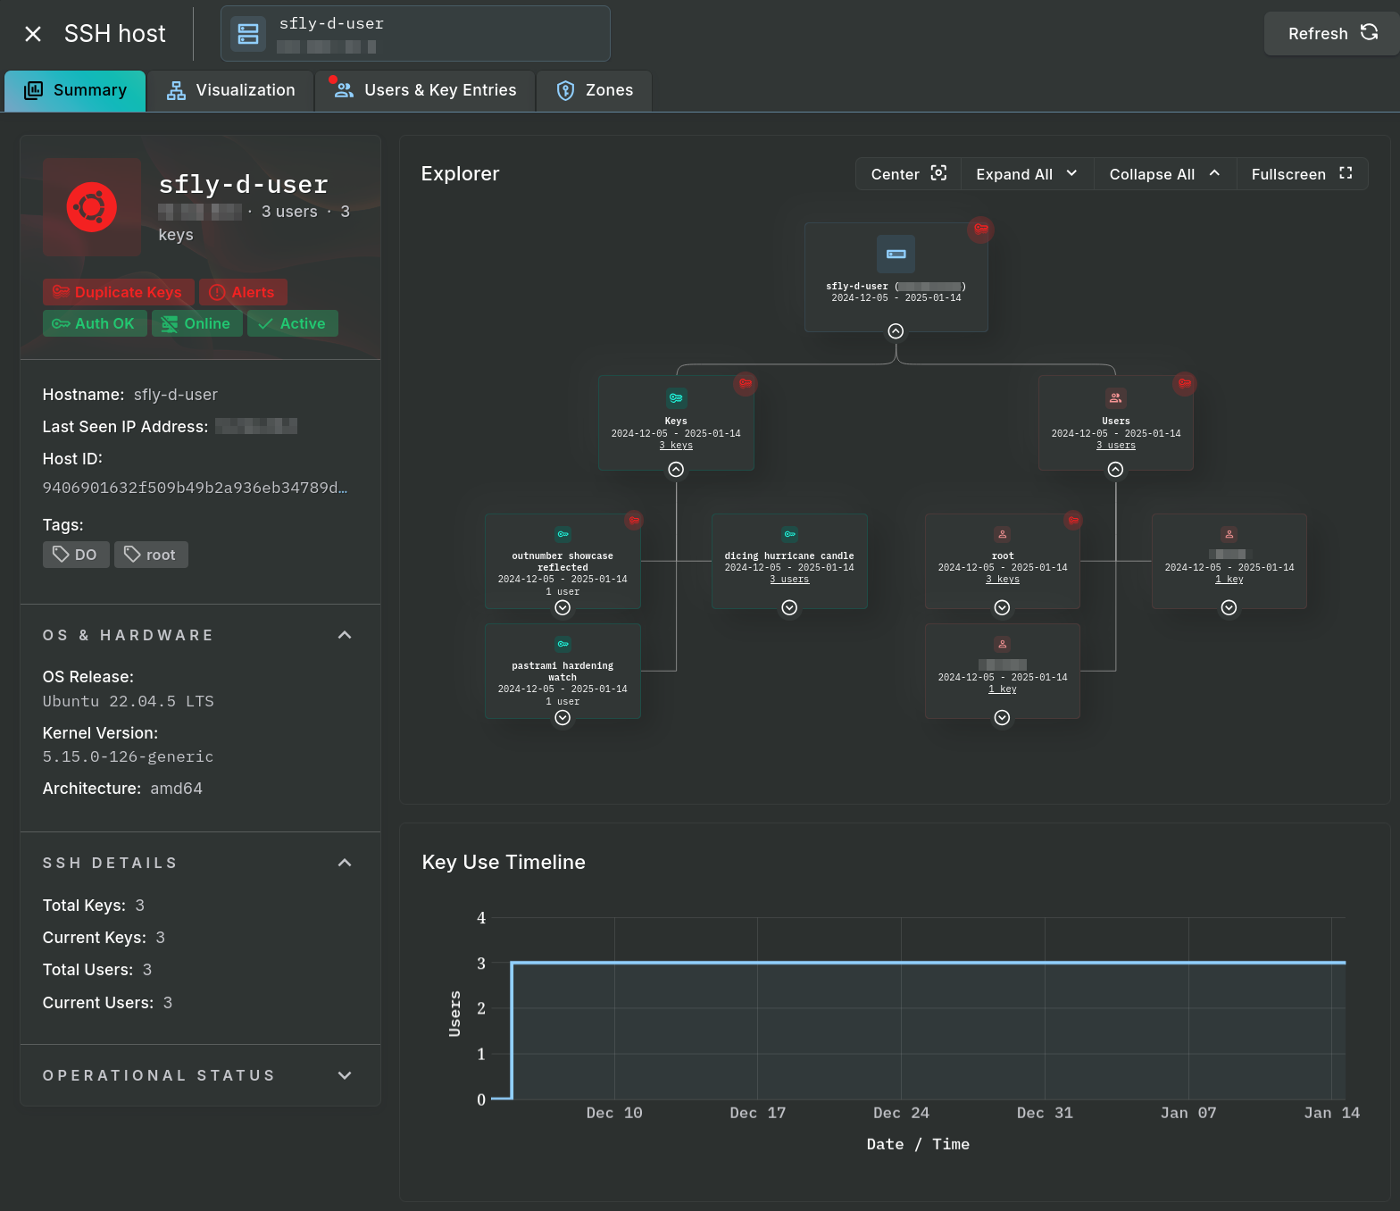Expand the Operational Status section
This screenshot has width=1400, height=1211.
click(345, 1075)
